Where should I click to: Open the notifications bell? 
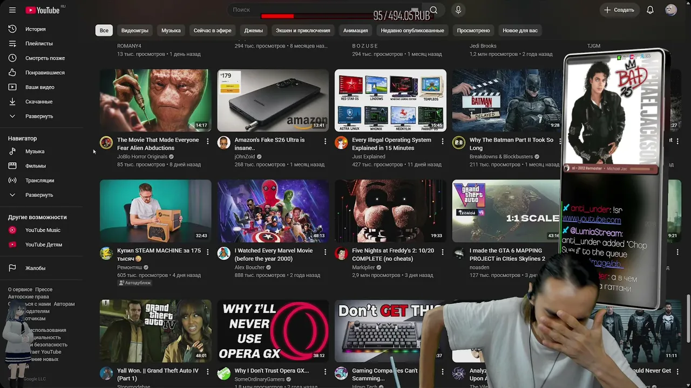click(x=650, y=10)
